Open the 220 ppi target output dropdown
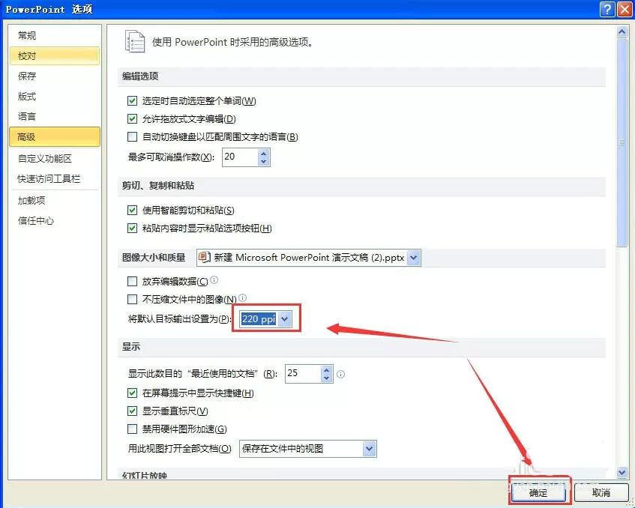Viewport: 635px width, 508px height. 285,319
